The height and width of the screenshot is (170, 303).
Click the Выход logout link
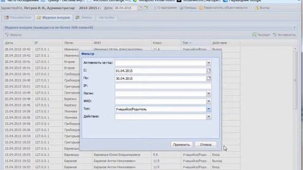pos(262,8)
